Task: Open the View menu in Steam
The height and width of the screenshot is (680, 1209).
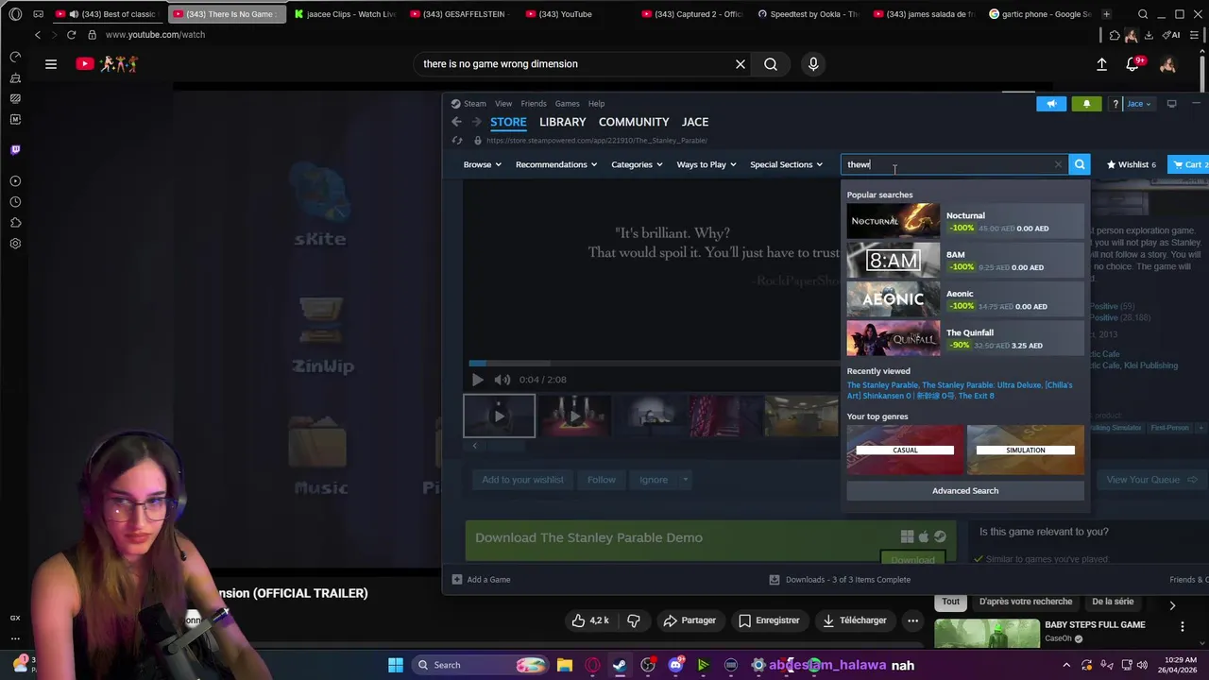Action: 503,104
